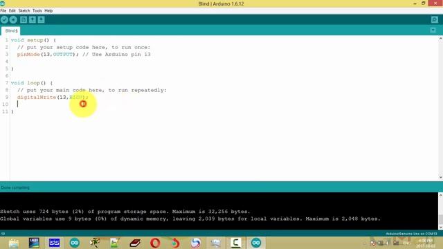Viewport: 443px width, 249px height.
Task: Open the tab options dropdown arrow
Action: pos(433,30)
